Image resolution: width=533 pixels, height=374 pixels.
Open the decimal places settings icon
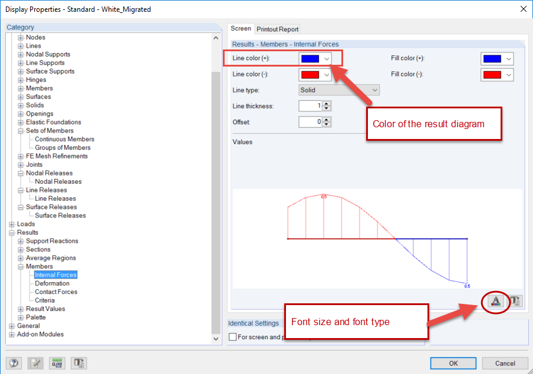pyautogui.click(x=57, y=363)
